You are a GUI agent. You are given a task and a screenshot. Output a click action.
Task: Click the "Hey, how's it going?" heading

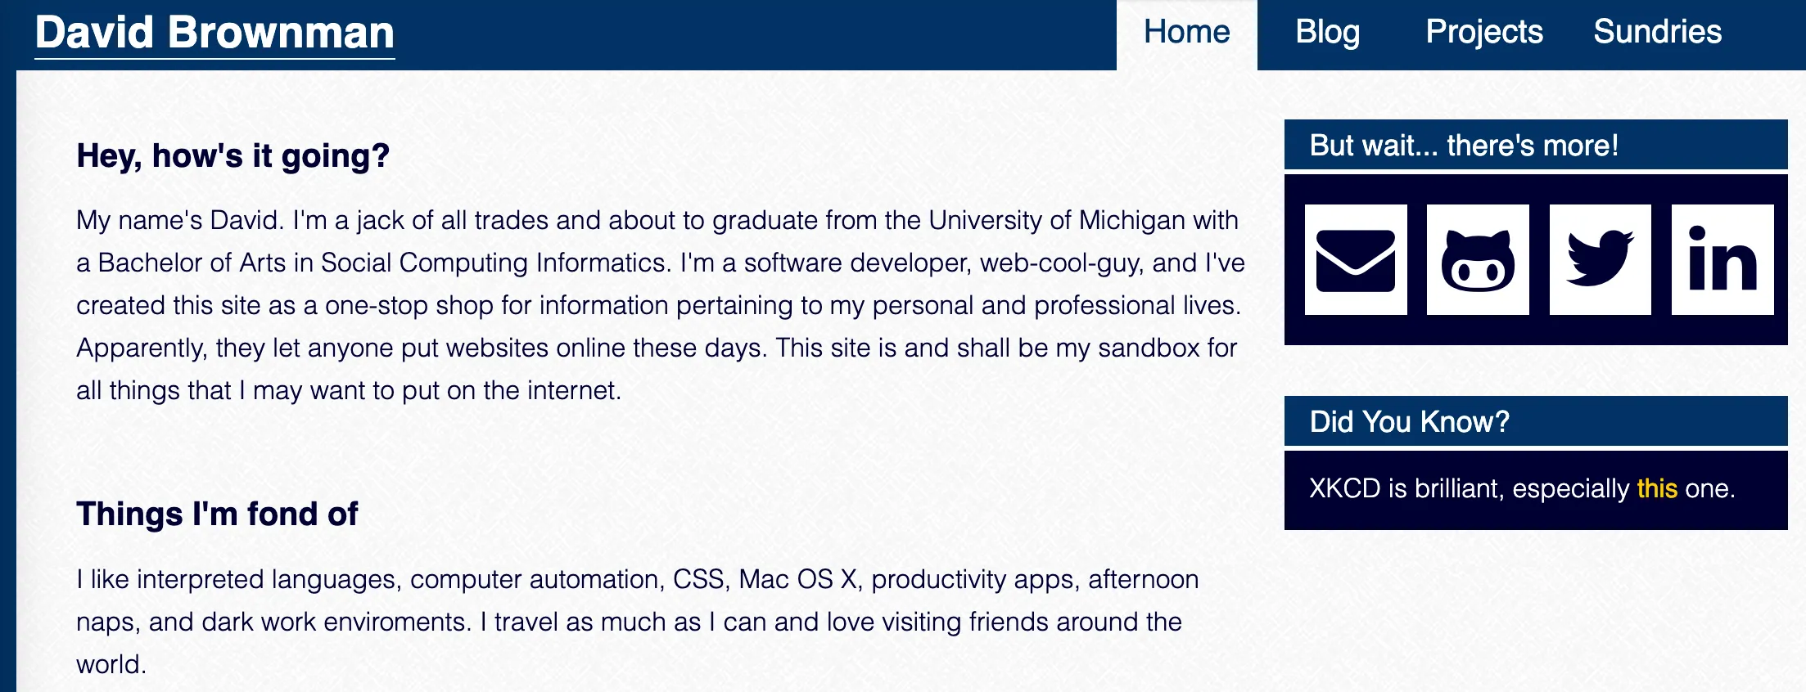coord(233,155)
